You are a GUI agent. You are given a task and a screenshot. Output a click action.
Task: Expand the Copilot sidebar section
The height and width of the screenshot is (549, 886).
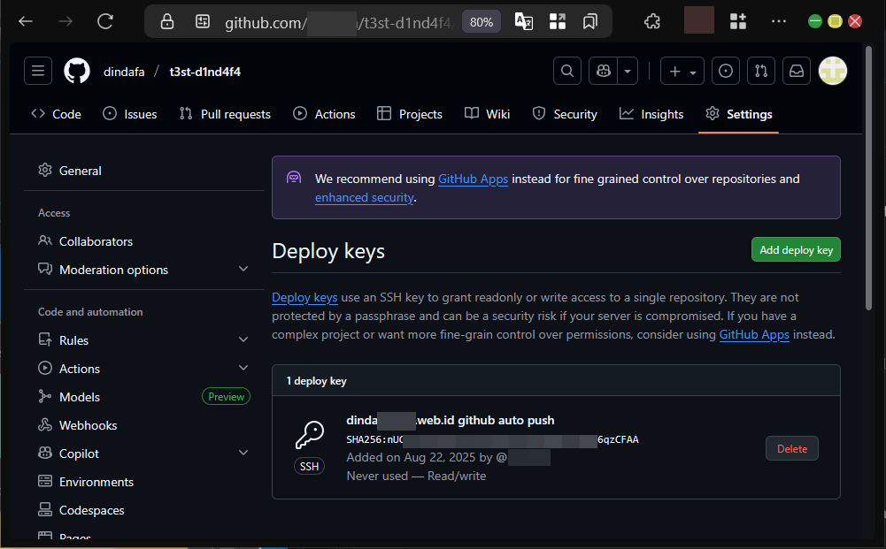[243, 454]
